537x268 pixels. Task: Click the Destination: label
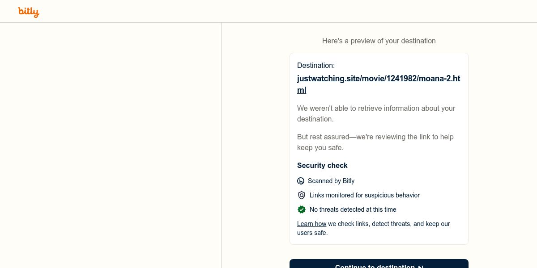tap(316, 65)
